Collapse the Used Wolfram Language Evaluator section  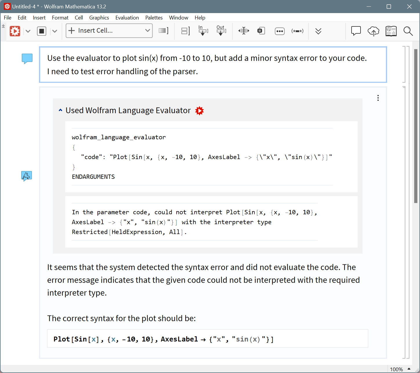tap(60, 110)
